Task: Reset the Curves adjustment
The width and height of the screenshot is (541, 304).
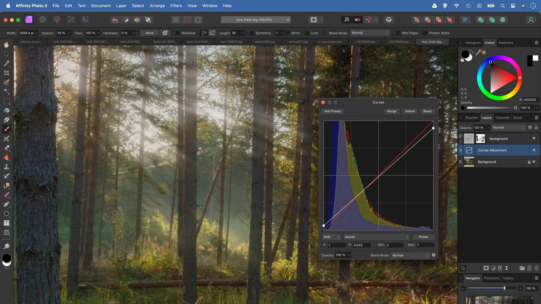Action: [x=427, y=111]
